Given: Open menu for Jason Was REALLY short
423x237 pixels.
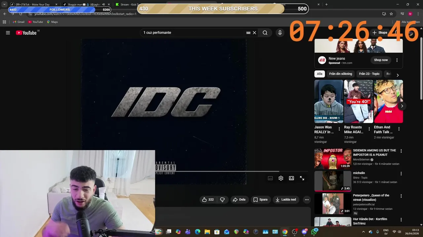Looking at the screenshot, I should tap(339, 129).
